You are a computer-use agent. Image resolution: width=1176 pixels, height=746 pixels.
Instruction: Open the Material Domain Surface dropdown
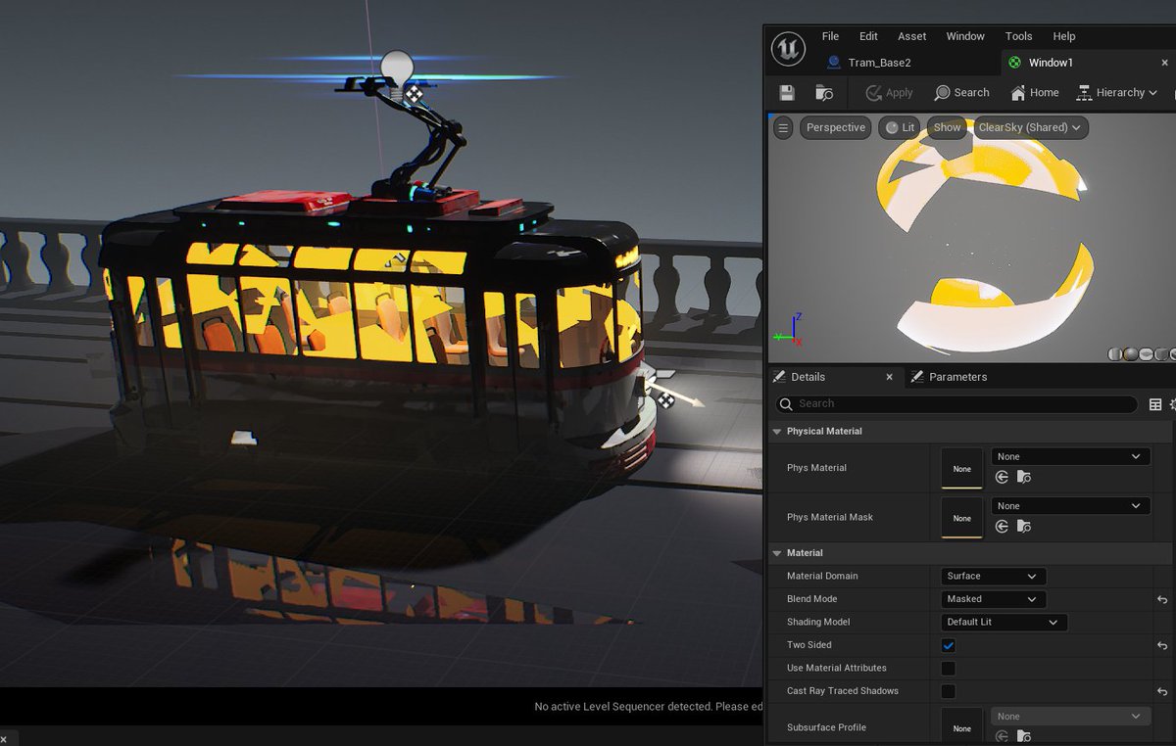coord(992,576)
